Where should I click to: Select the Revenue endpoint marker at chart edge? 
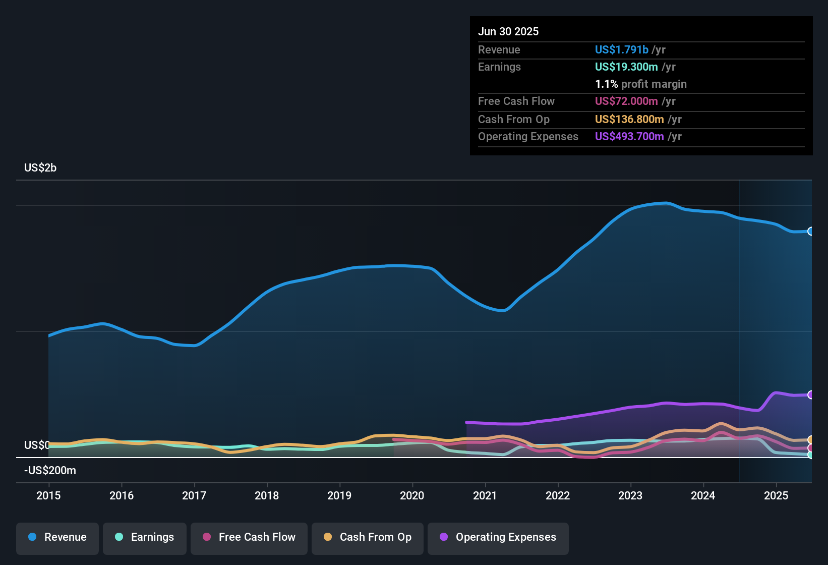click(811, 232)
